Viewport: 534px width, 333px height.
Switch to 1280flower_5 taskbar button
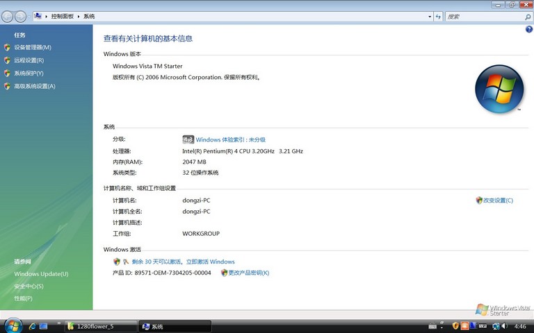click(101, 326)
